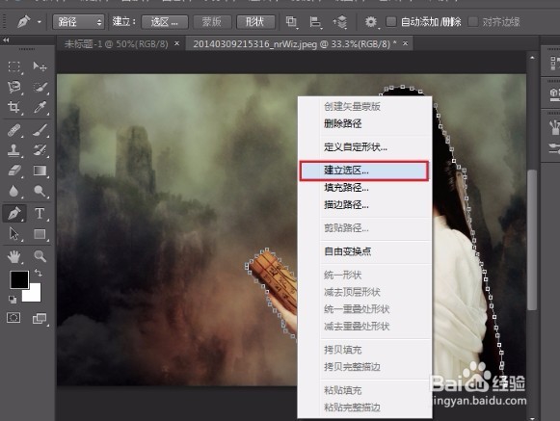Select the Clone Stamp tool
The height and width of the screenshot is (421, 560).
click(x=13, y=150)
